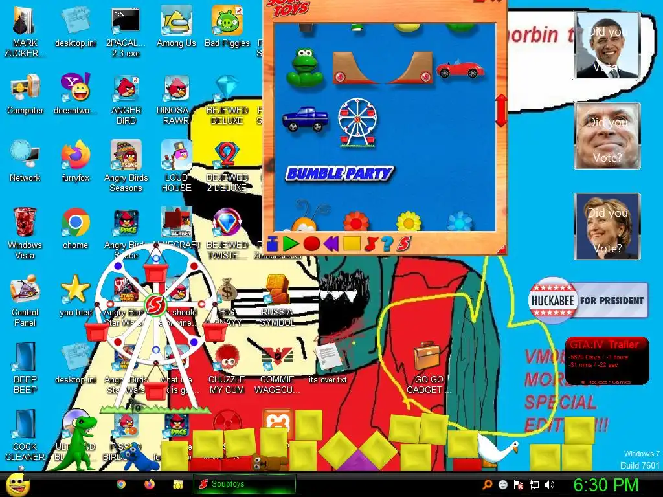Click the Huckabee For President gadget
This screenshot has height=497, width=663.
[588, 300]
